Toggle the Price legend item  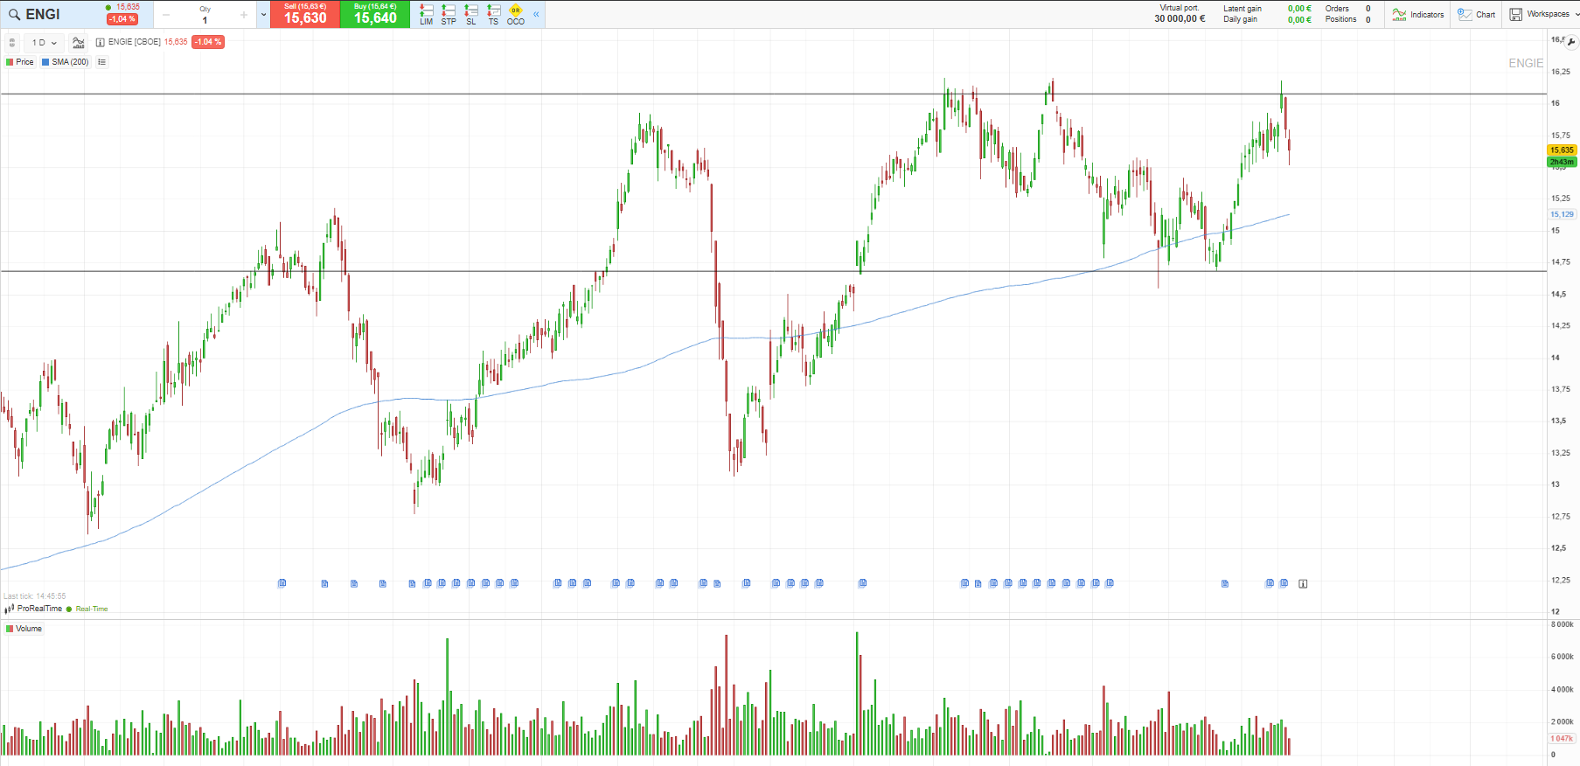pos(20,62)
